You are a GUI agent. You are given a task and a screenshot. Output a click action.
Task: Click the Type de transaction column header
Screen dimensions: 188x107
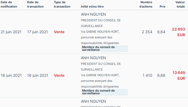[x=62, y=4]
